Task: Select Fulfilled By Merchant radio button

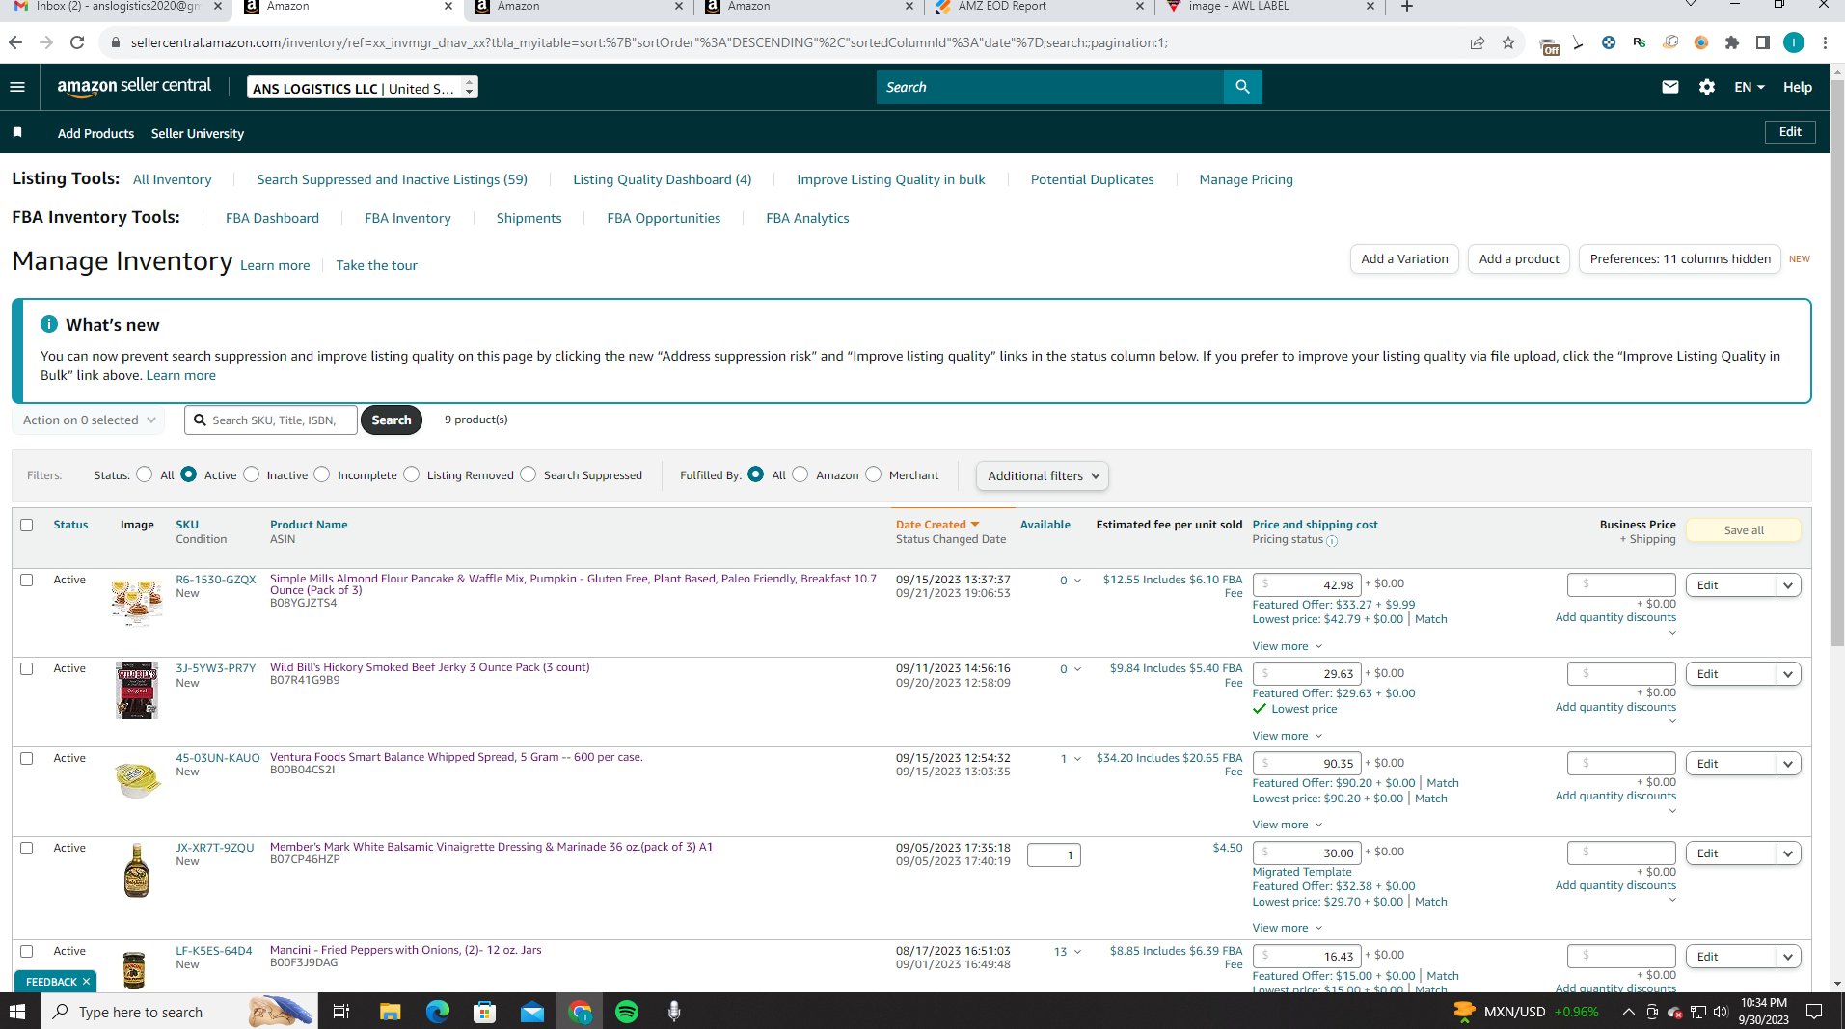Action: pyautogui.click(x=874, y=474)
